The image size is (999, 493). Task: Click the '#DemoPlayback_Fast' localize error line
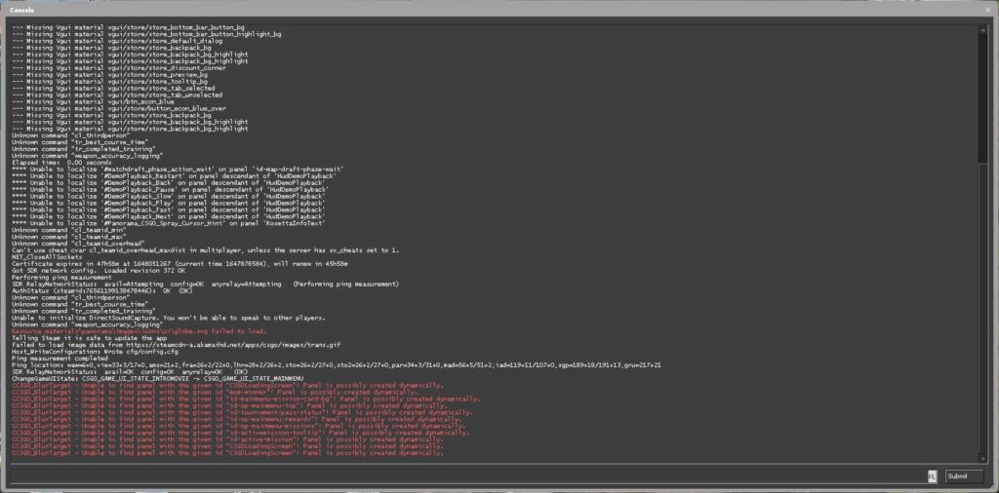168,209
